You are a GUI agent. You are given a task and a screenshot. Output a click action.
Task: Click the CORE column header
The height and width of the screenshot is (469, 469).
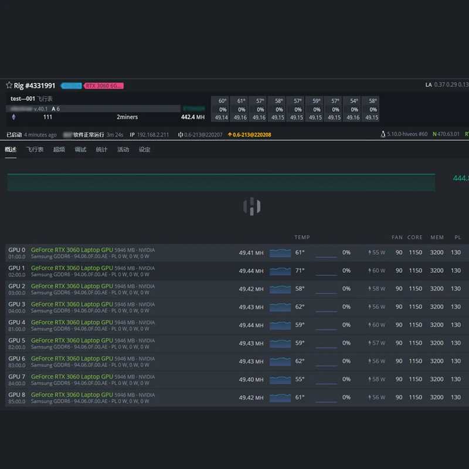click(415, 237)
